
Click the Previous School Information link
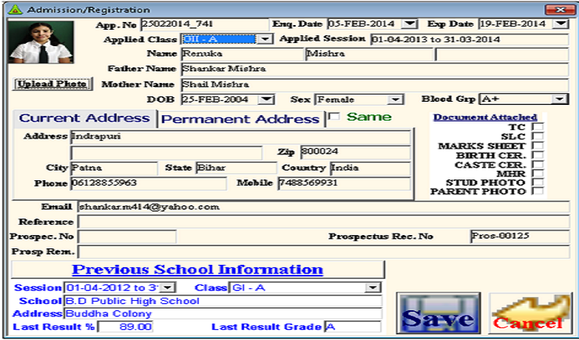tap(197, 269)
